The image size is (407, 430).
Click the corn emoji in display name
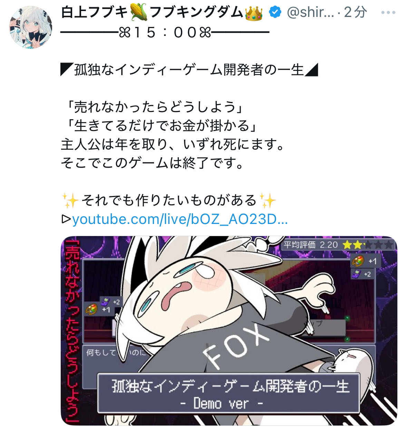[139, 12]
